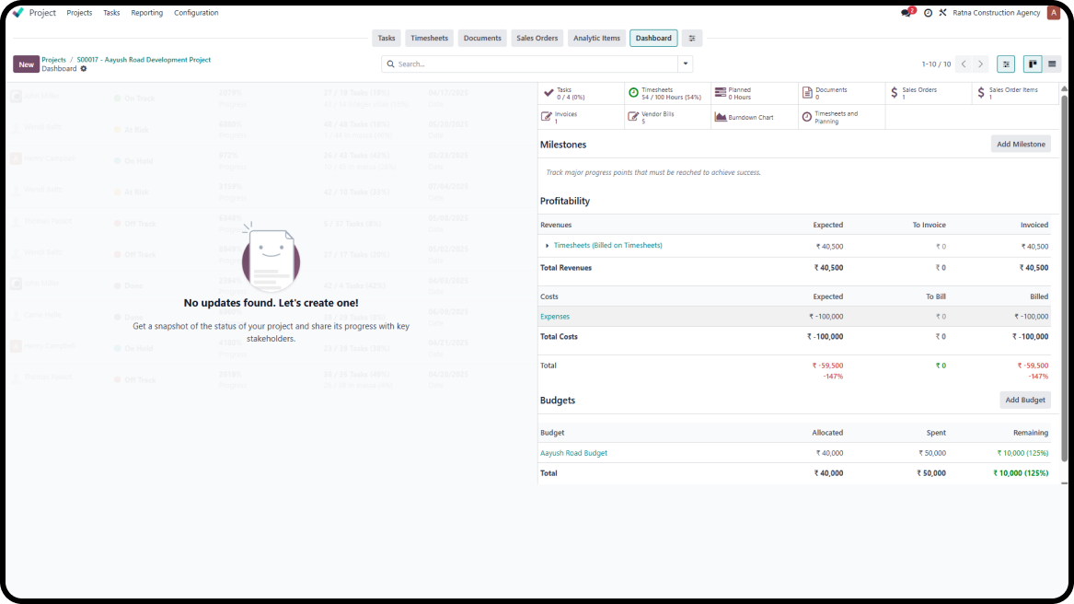The height and width of the screenshot is (604, 1074).
Task: Open the chat messages icon with badge
Action: [907, 13]
